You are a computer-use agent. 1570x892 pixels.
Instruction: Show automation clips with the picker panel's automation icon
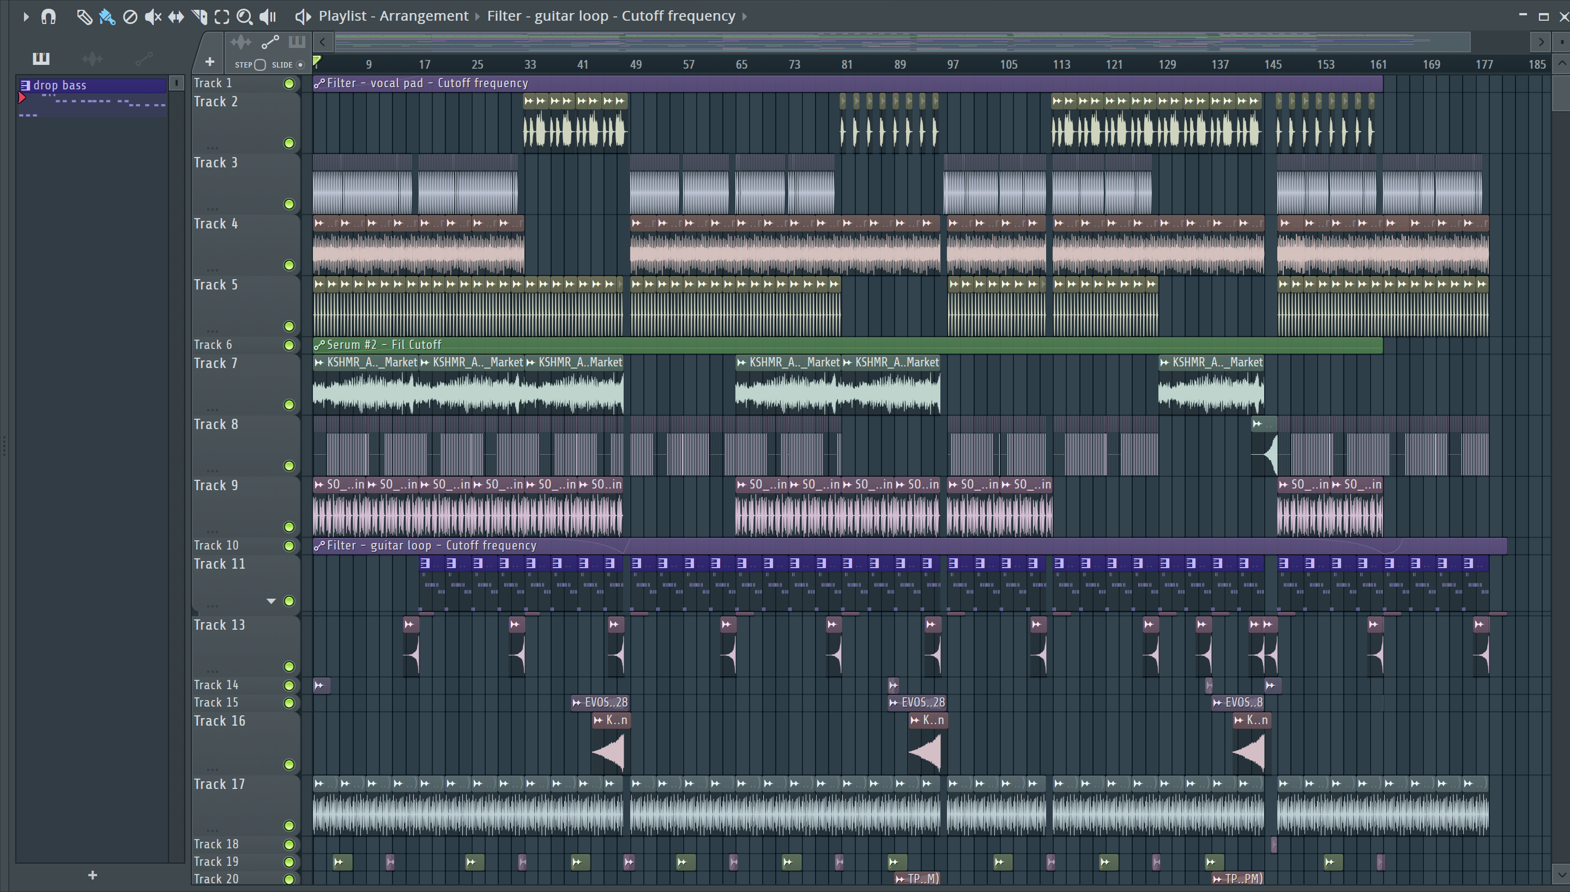coord(144,59)
